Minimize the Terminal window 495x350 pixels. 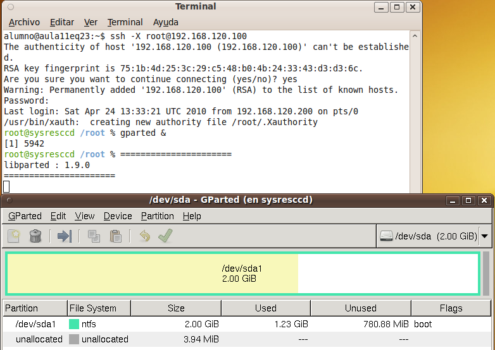pos(381,7)
